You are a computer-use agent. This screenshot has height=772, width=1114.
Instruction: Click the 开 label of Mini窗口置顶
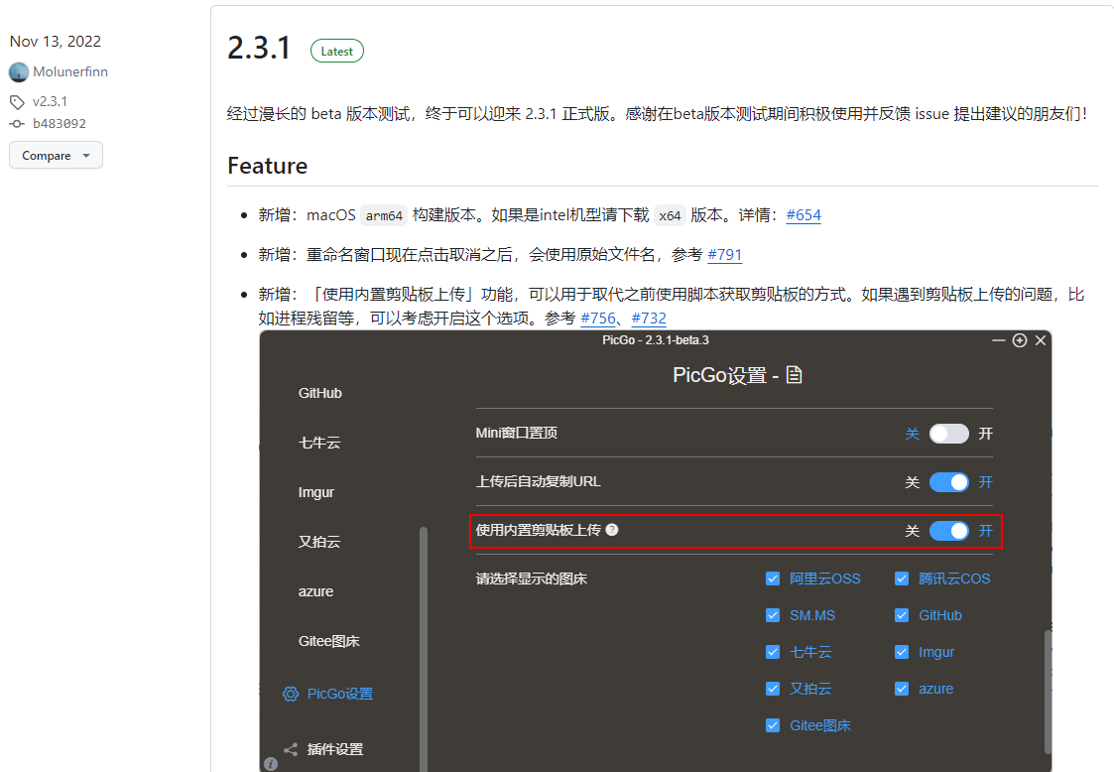click(x=985, y=434)
